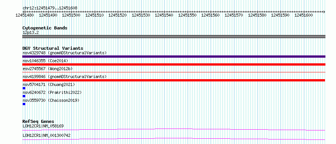This screenshot has width=336, height=144.
Task: Click ruler tick label 12451590
Action: 280,15
